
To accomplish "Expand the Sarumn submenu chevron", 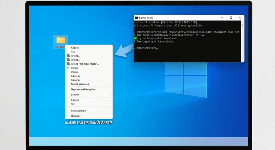I will pyautogui.click(x=110, y=95).
